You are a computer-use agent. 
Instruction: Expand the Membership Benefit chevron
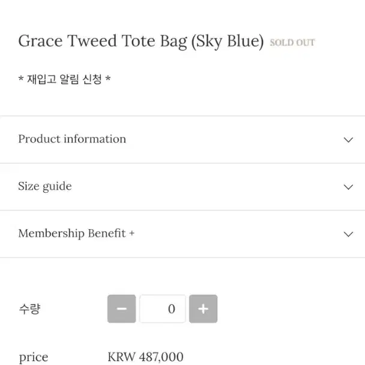348,234
